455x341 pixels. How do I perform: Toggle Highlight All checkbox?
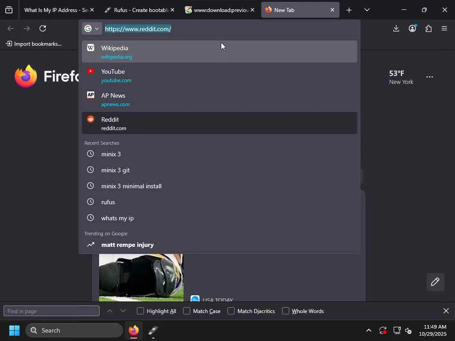coord(140,311)
